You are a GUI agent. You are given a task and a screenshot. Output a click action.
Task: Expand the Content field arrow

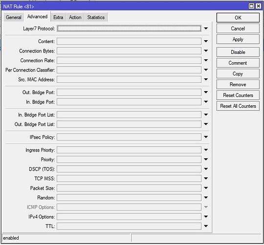coord(206,41)
